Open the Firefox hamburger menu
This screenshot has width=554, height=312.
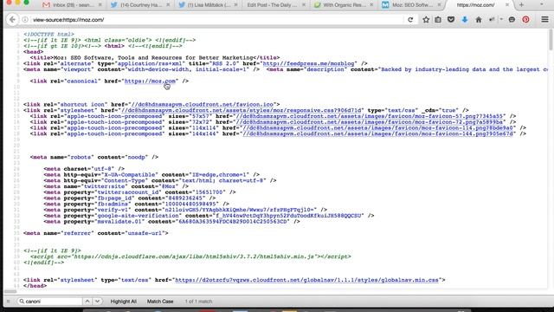click(x=544, y=20)
